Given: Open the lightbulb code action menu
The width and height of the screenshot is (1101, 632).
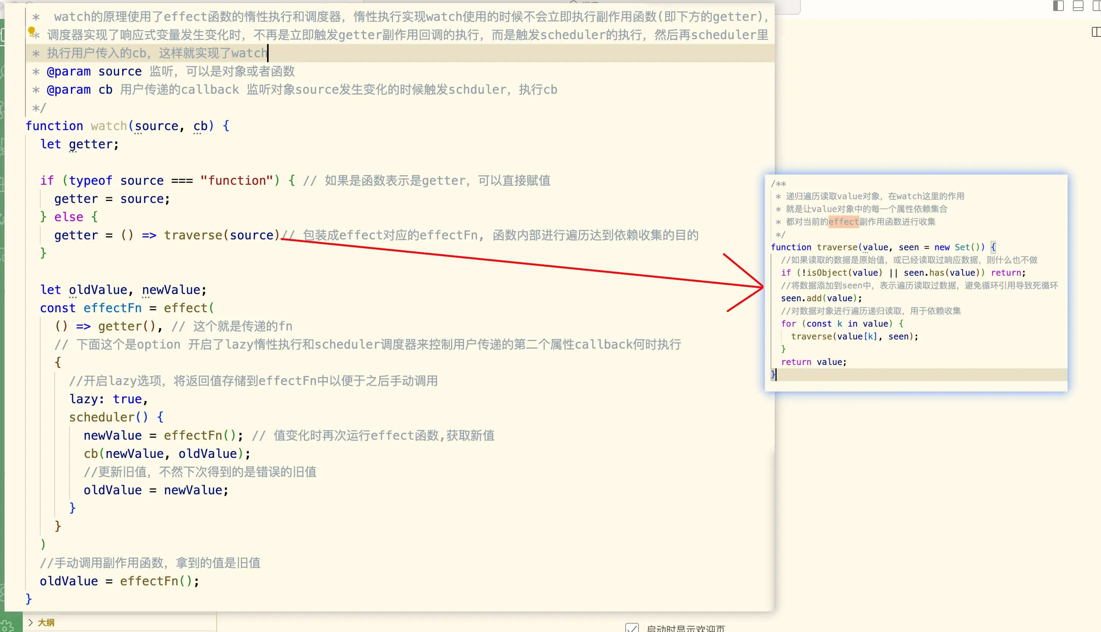Looking at the screenshot, I should tap(32, 31).
